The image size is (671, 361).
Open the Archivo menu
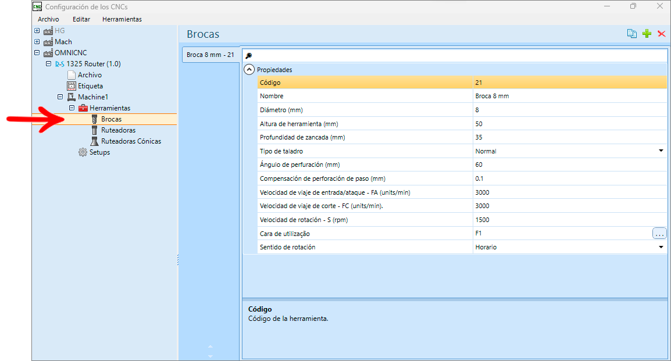click(x=48, y=19)
